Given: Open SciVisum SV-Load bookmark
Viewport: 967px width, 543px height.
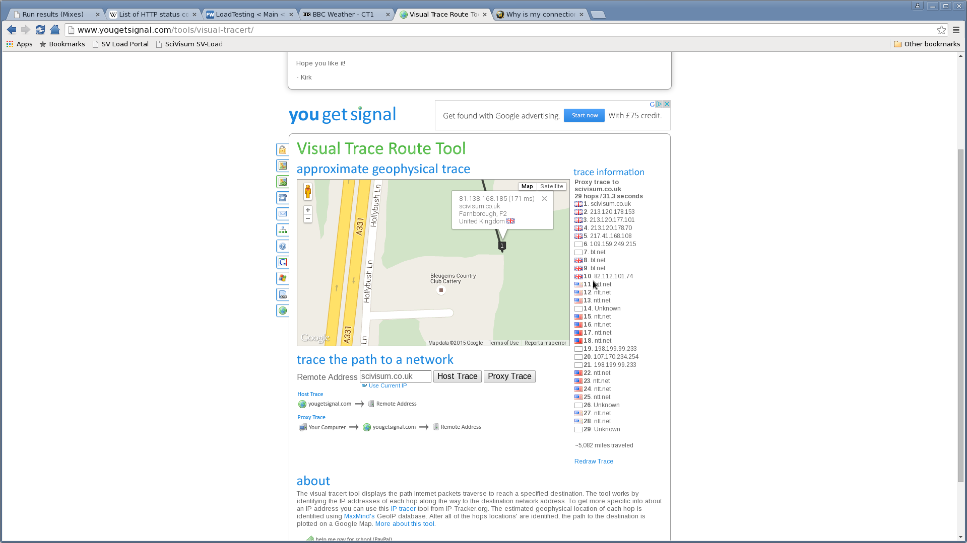Looking at the screenshot, I should pos(189,44).
